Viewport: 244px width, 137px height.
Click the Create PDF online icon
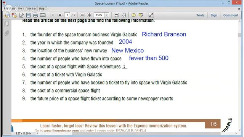click(14, 15)
